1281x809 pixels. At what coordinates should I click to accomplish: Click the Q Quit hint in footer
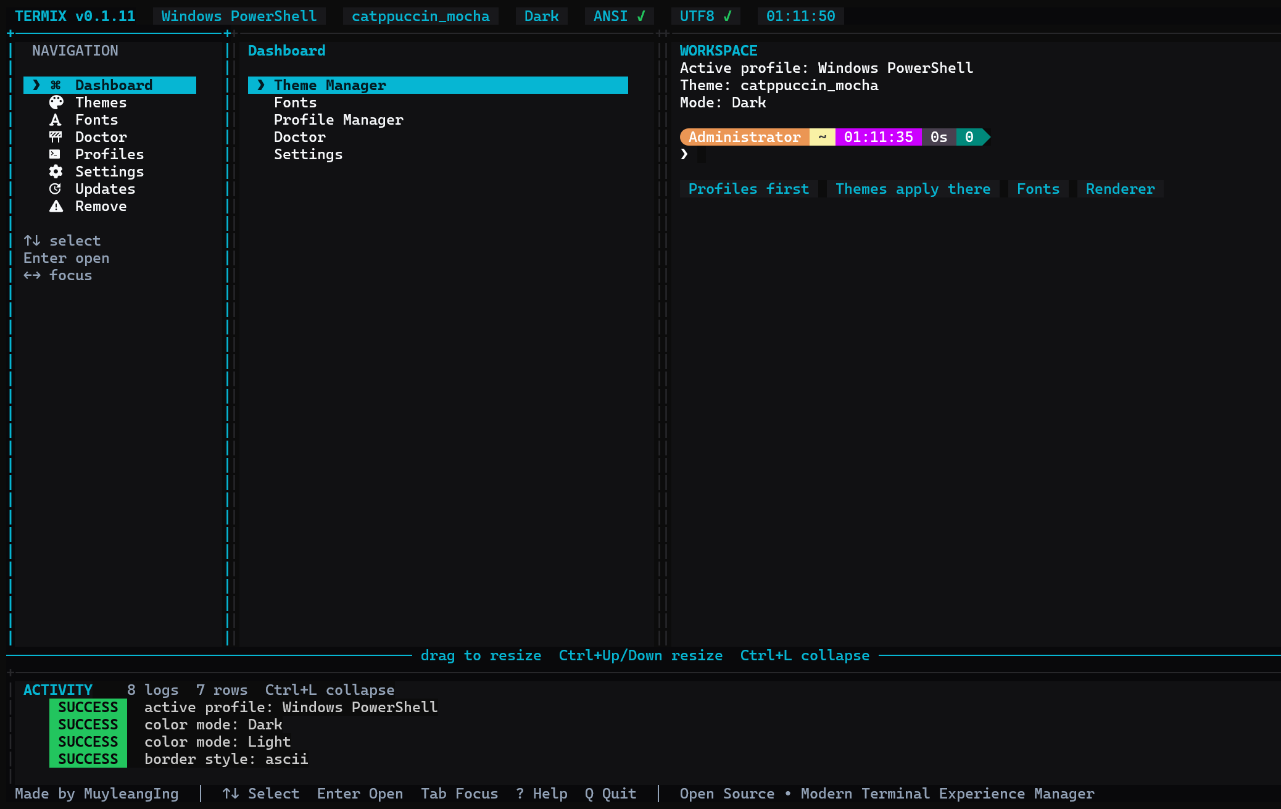click(x=610, y=794)
